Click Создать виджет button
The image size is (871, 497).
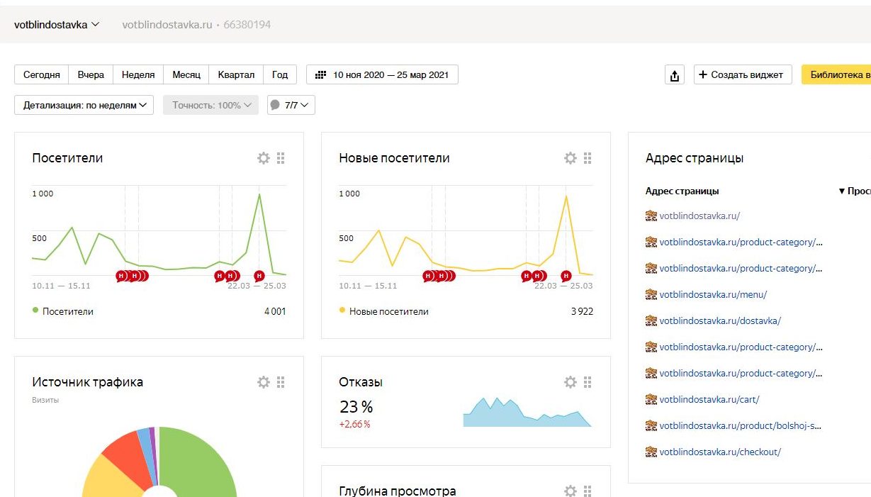point(742,74)
